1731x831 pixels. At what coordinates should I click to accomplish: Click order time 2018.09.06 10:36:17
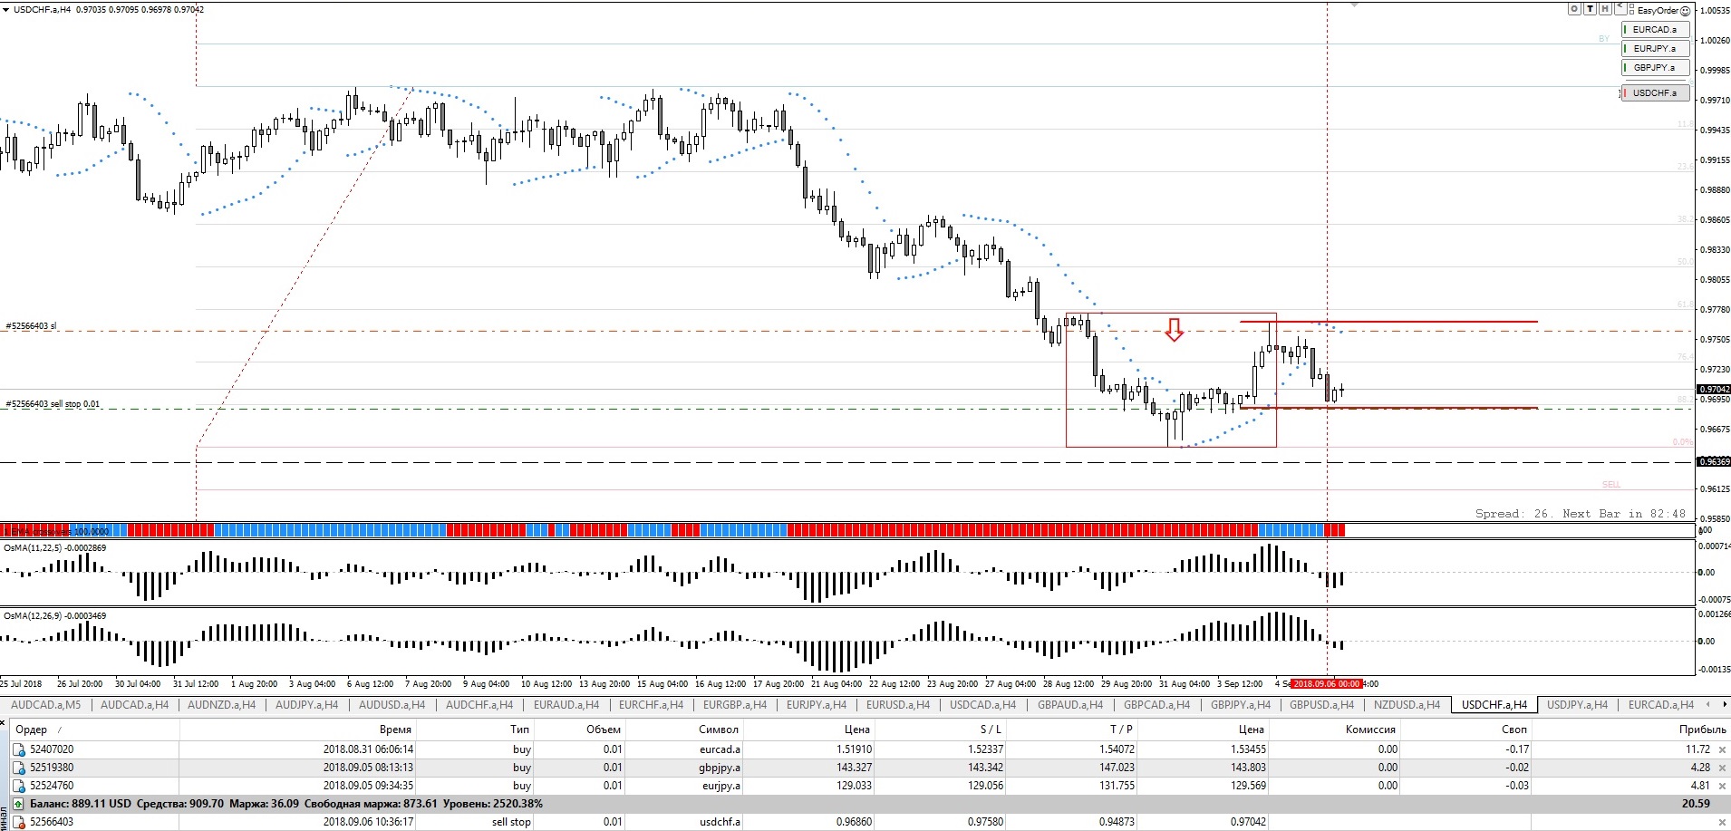368,822
